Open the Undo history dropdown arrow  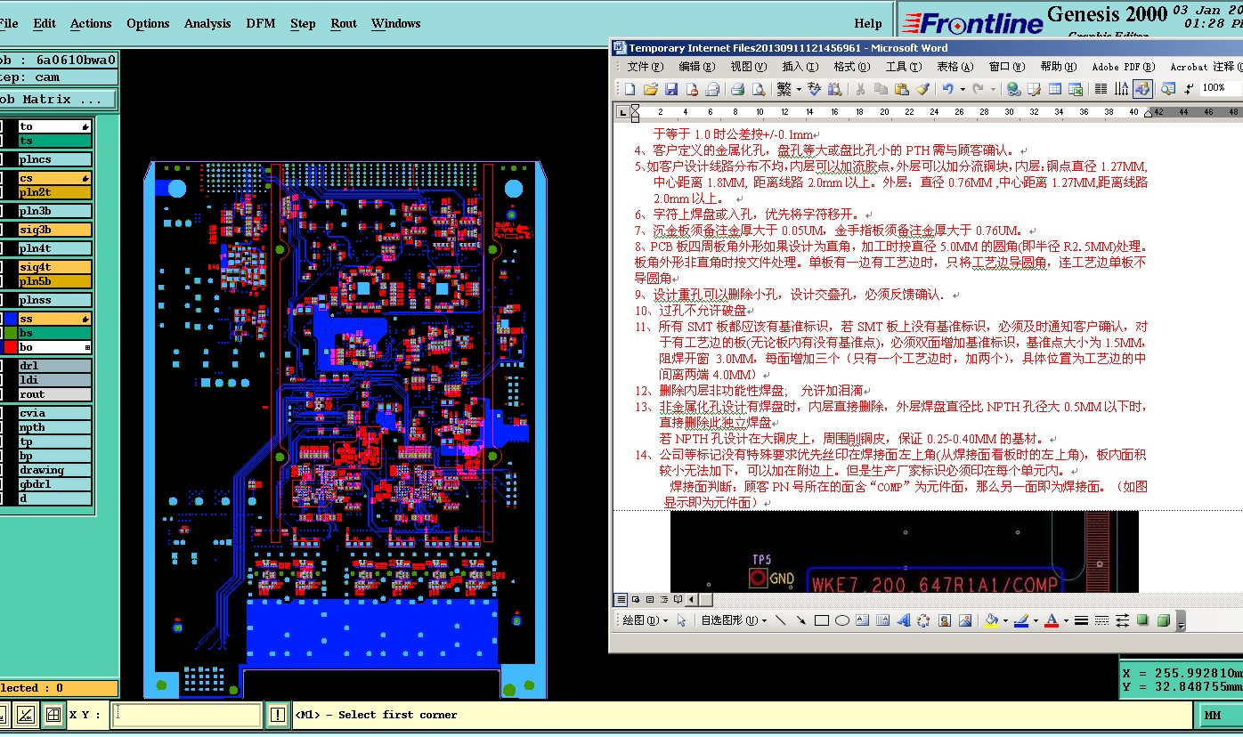(x=963, y=88)
